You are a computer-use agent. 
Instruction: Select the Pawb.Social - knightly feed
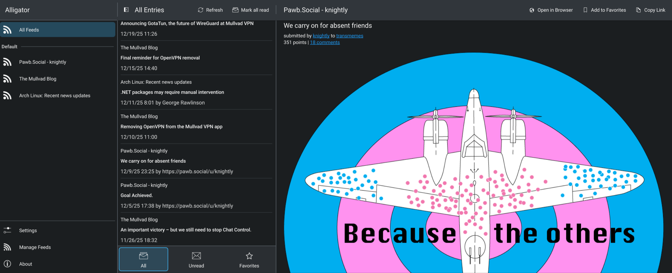click(43, 62)
